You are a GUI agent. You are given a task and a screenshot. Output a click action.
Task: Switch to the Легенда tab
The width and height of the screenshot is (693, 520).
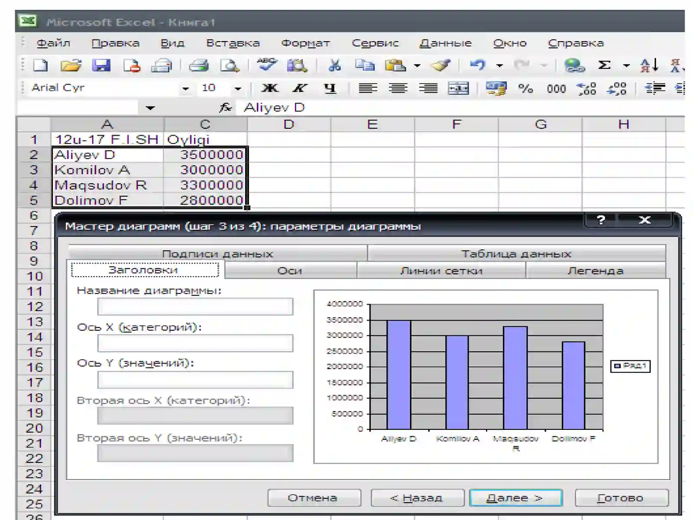[596, 271]
